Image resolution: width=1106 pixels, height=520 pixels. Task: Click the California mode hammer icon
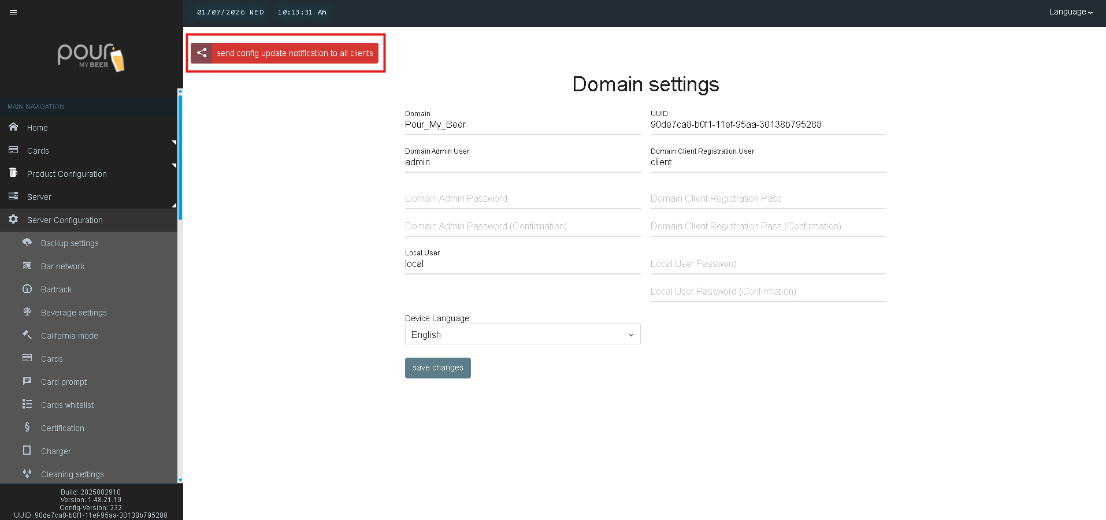click(x=27, y=335)
